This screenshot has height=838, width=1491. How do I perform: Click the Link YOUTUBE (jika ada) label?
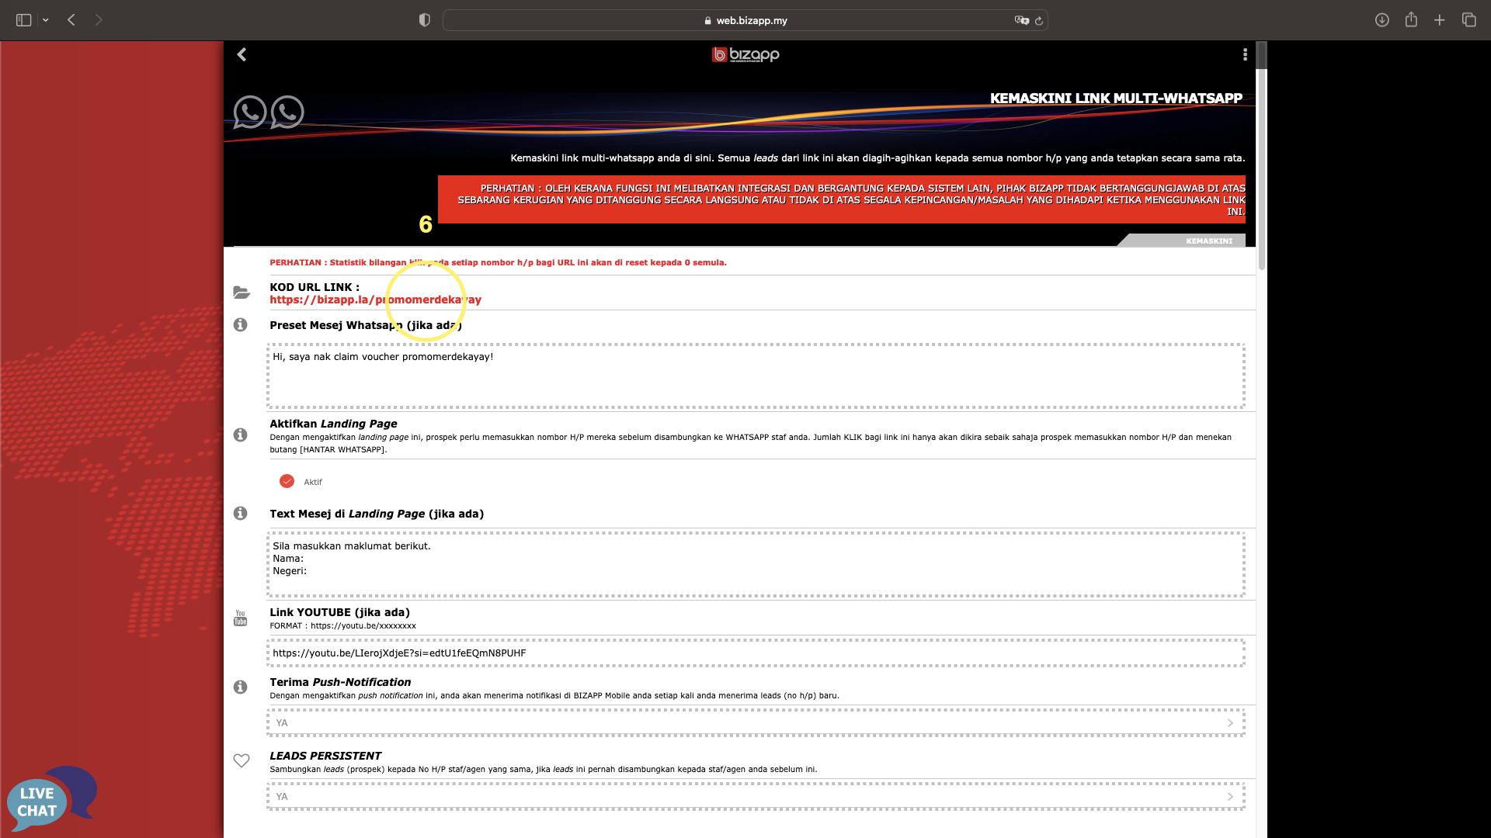339,612
